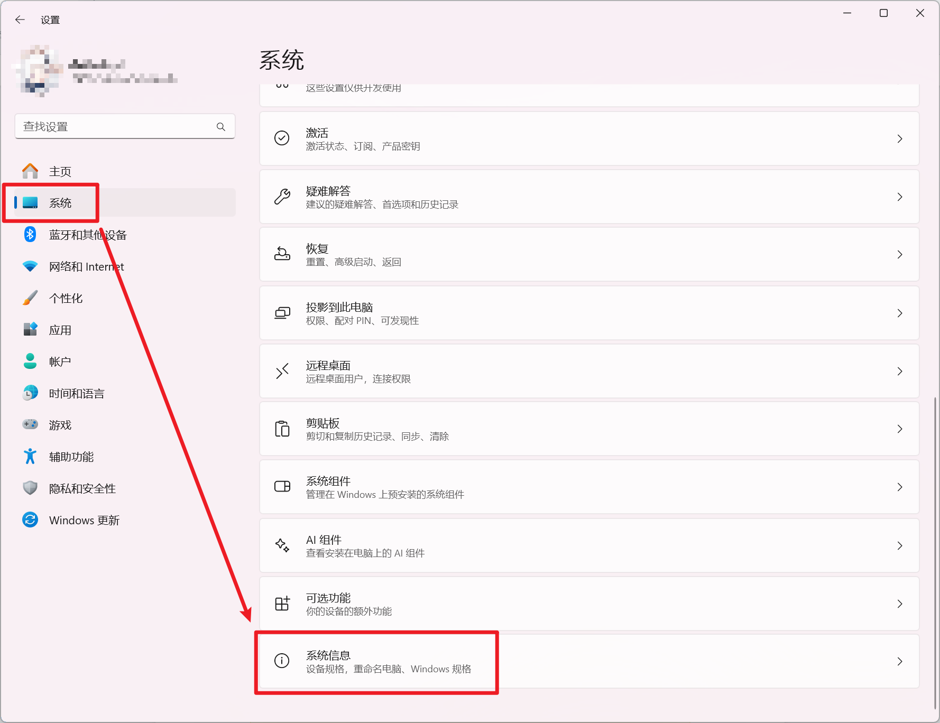Select Windows 更新 label in sidebar
The image size is (940, 723).
point(84,520)
